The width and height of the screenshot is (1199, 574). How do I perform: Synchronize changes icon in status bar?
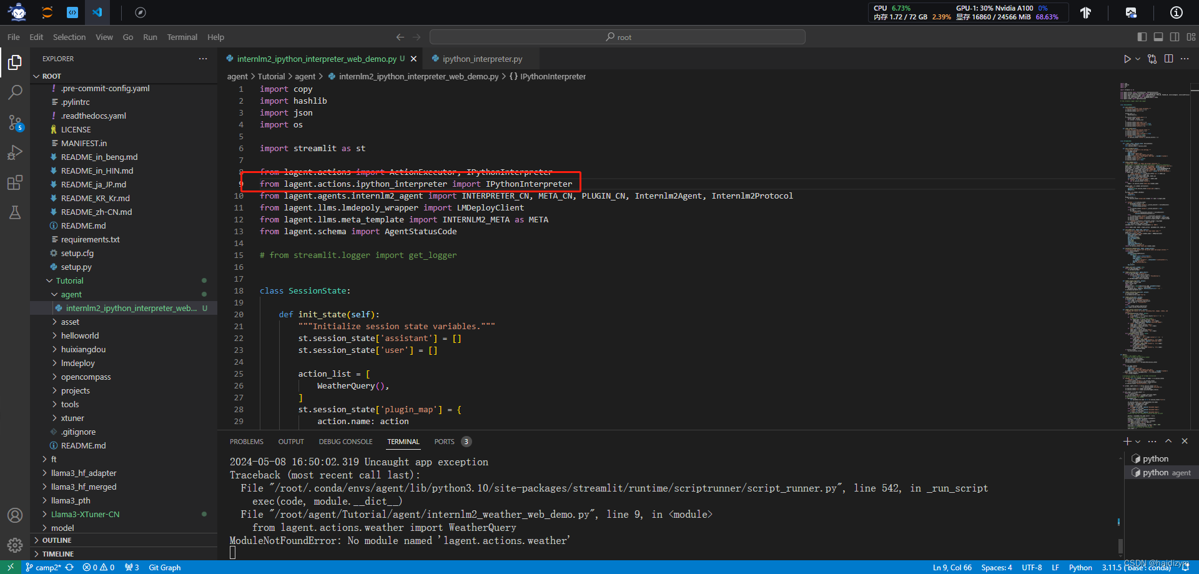(69, 567)
